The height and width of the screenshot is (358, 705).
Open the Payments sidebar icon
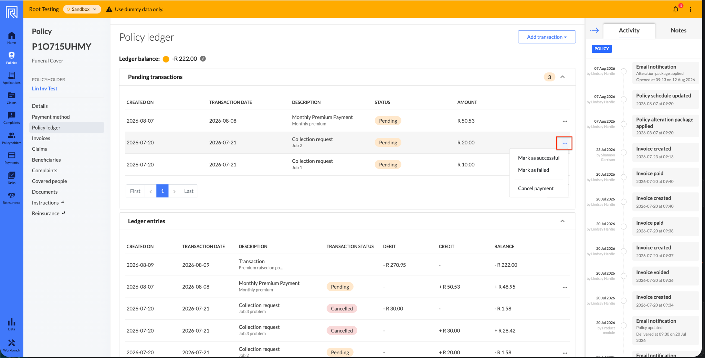pos(11,158)
